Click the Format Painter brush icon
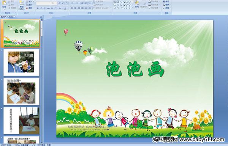This screenshot has width=228, height=146. click(9, 8)
